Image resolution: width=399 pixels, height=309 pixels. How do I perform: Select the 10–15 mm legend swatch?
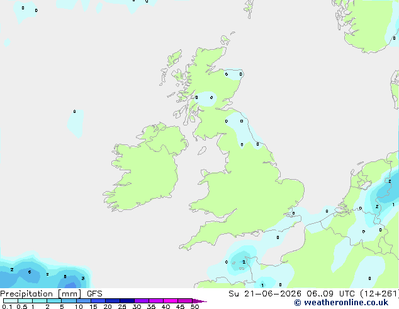click(x=83, y=301)
